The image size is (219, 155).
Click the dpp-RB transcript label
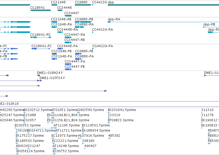click(209, 24)
